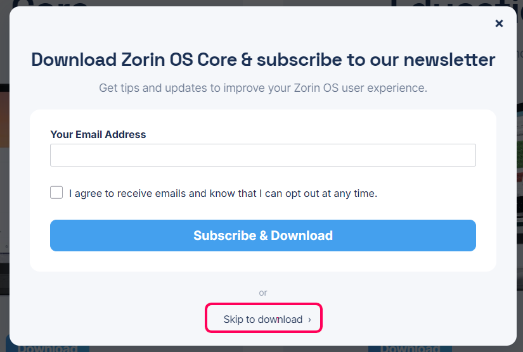523x352 pixels.
Task: Click the 'Get tips and updates' subtitle text
Action: tap(263, 88)
